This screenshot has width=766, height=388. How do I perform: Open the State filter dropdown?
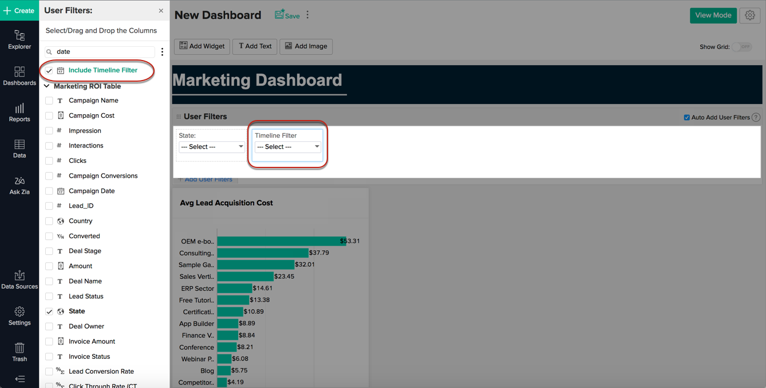(x=211, y=147)
